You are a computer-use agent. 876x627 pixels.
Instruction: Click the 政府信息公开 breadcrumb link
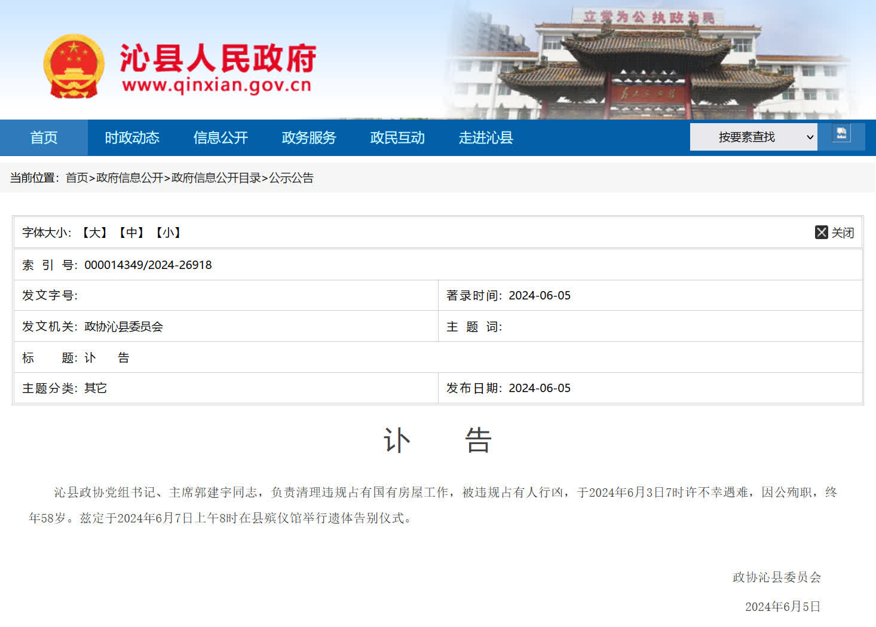coord(130,178)
